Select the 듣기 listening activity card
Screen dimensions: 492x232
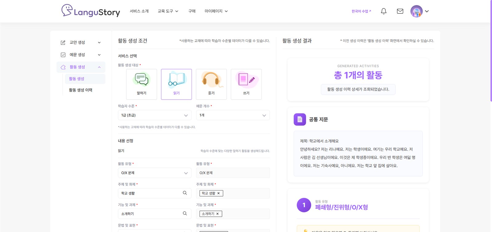(211, 84)
